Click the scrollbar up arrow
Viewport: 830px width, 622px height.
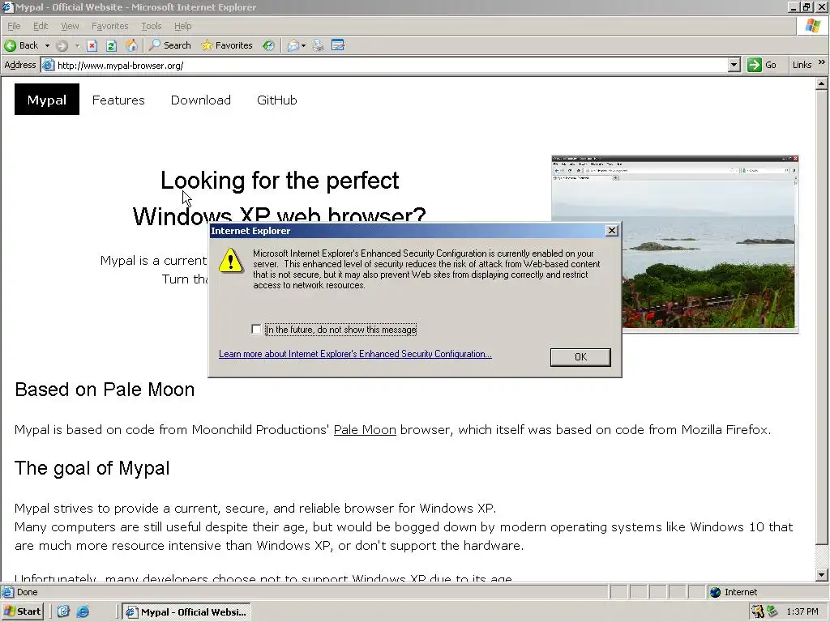[x=822, y=83]
